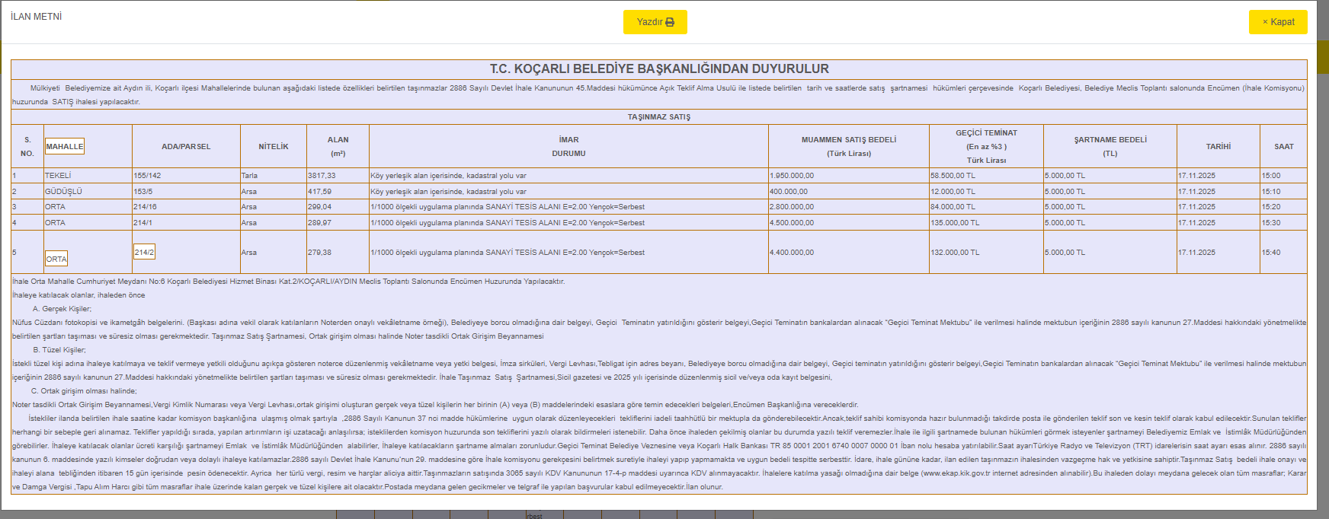The width and height of the screenshot is (1329, 519).
Task: Click the TAŞINMAZ SATIŞ table heading
Action: pos(658,117)
